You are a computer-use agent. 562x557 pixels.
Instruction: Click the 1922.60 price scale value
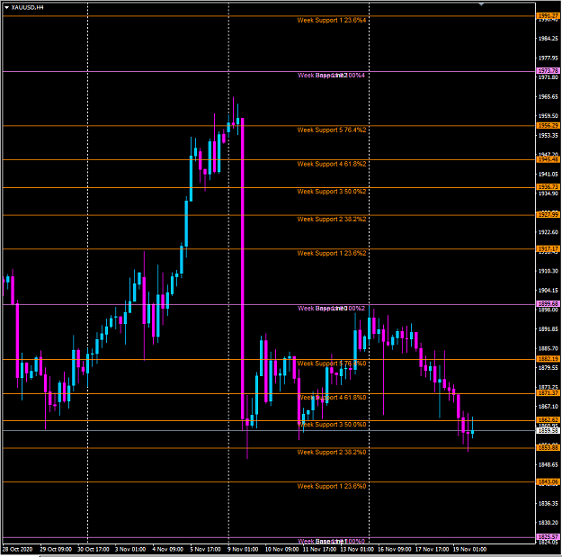(549, 232)
